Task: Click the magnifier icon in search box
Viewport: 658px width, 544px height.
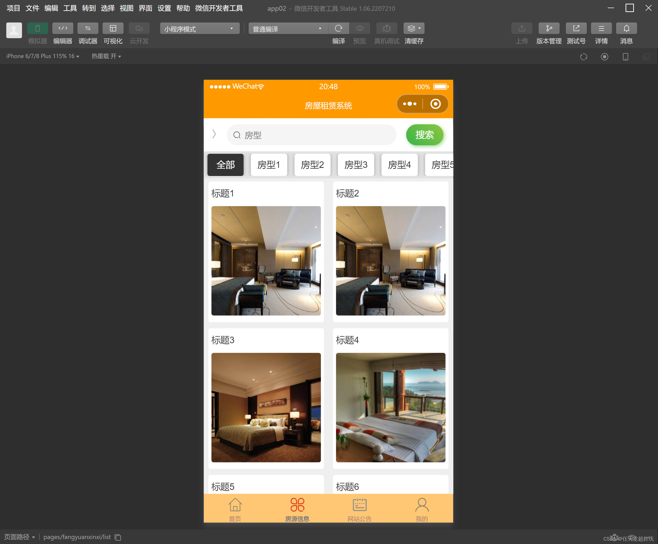Action: (237, 135)
